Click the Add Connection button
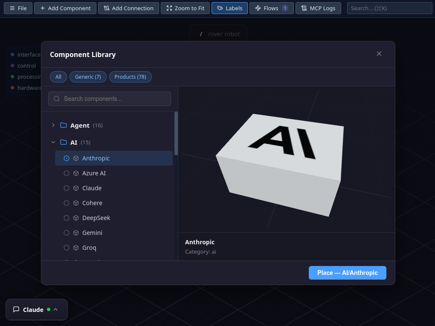Viewport: 435px width, 326px height. point(128,8)
